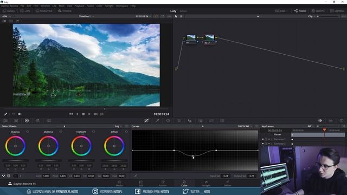
Task: Open the Curves palette icon
Action: [x=146, y=121]
